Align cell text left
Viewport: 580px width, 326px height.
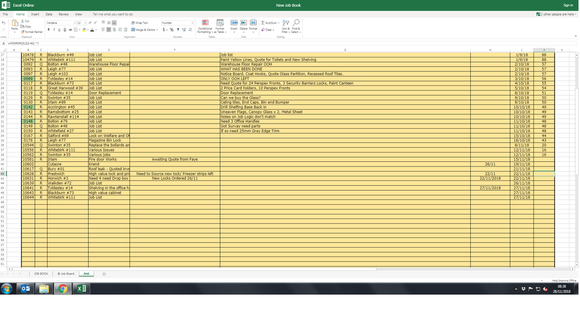tap(103, 30)
